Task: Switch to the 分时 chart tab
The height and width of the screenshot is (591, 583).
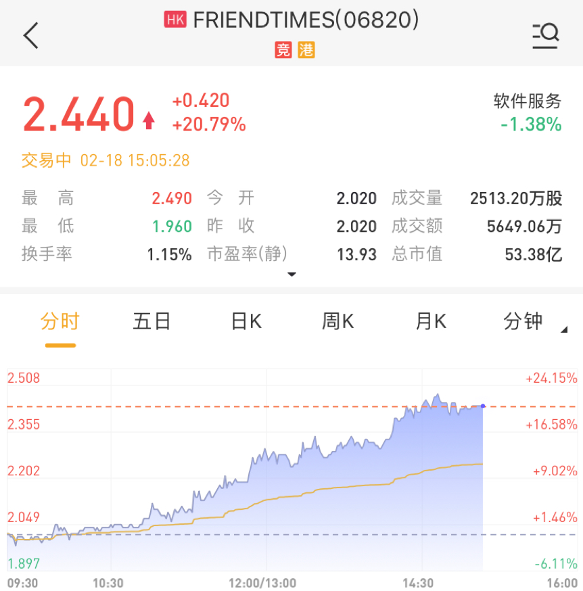Action: 60,321
